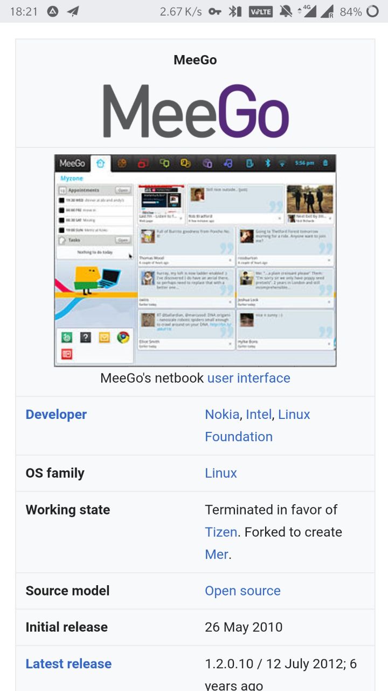
Task: Open the Linux OS family link
Action: 221,473
